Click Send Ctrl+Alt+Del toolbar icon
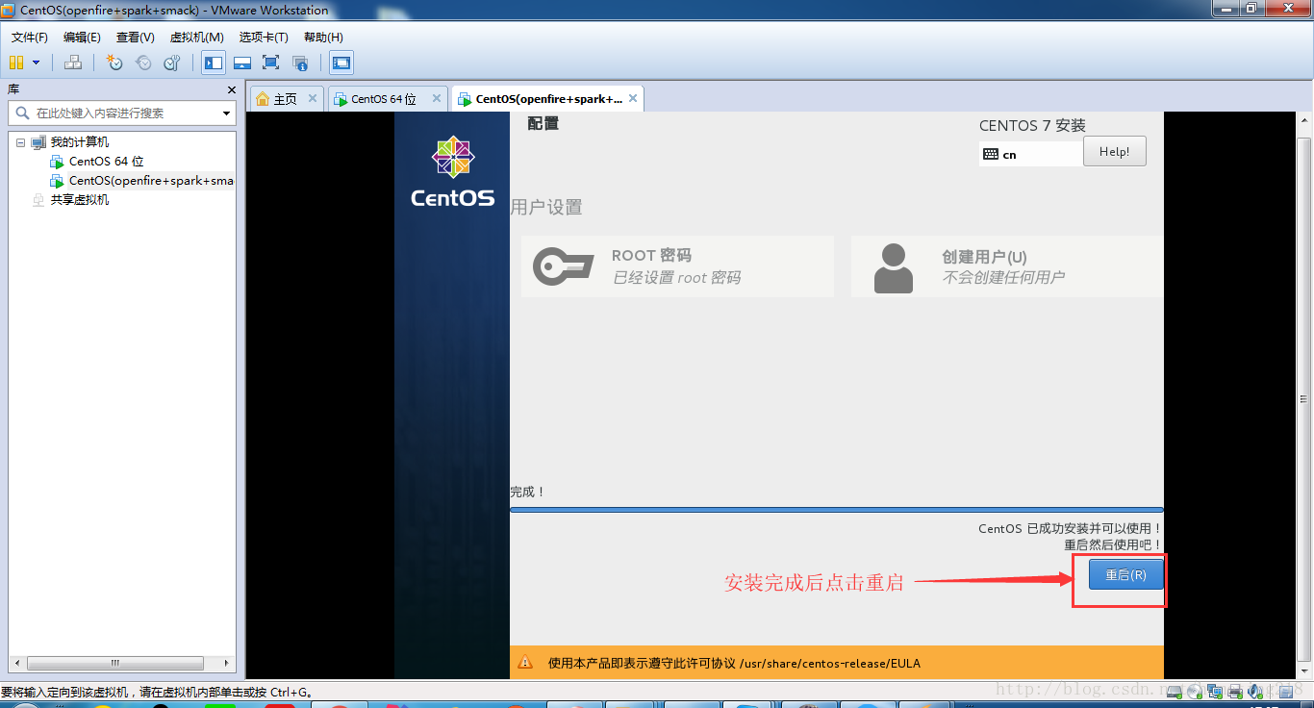The height and width of the screenshot is (708, 1314). 73,63
